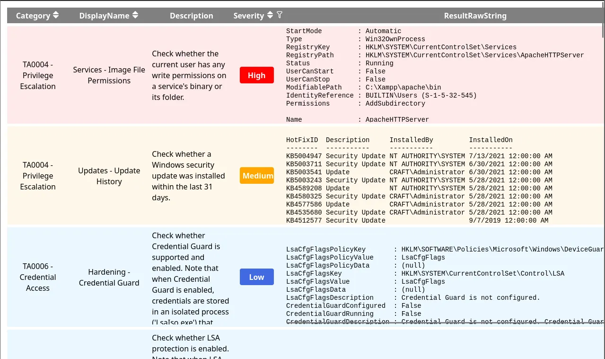This screenshot has width=605, height=359.
Task: Click the Description column header
Action: [x=191, y=16]
